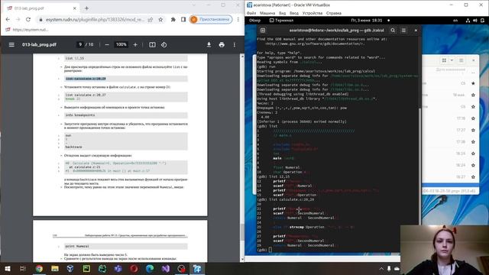Open Chrome from the Windows taskbar

pos(39,268)
